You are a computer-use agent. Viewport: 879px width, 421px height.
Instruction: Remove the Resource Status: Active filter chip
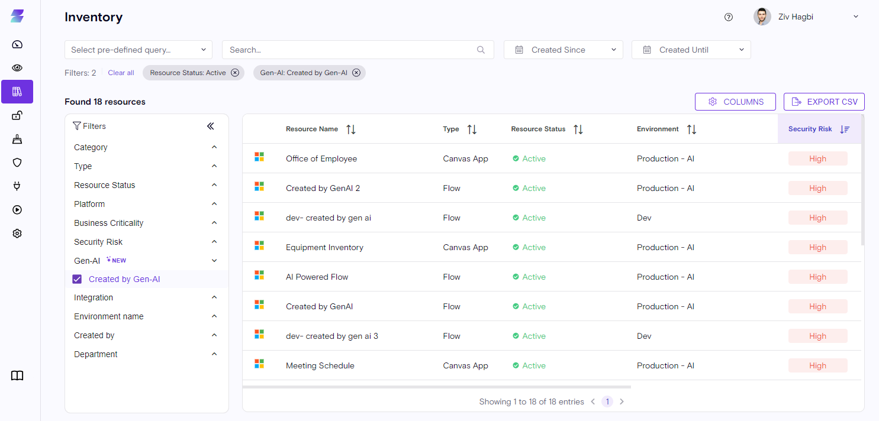235,73
